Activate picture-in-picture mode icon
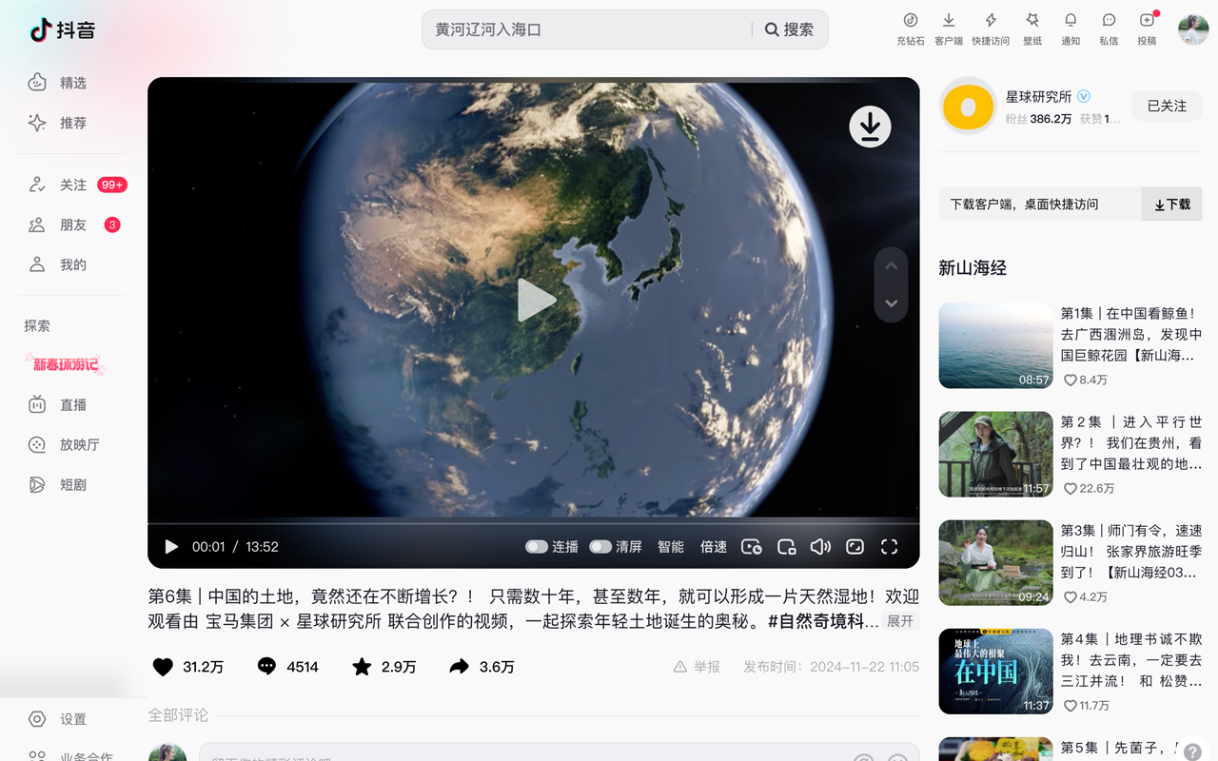Viewport: 1218px width, 761px height. pos(786,547)
